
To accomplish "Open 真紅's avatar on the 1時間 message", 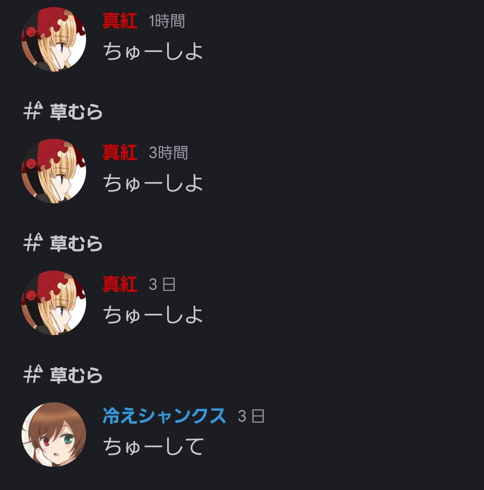I will [x=54, y=39].
